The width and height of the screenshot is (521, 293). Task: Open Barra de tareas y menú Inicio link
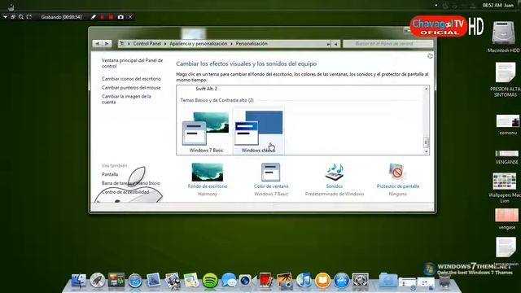130,183
